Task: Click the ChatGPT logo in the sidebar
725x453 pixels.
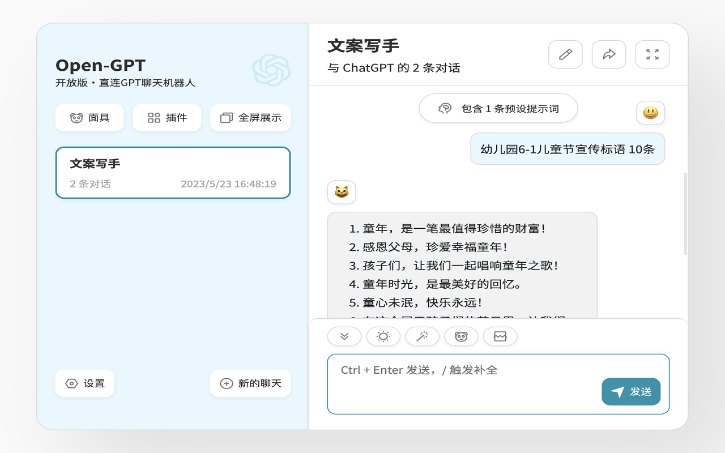Action: coord(271,70)
